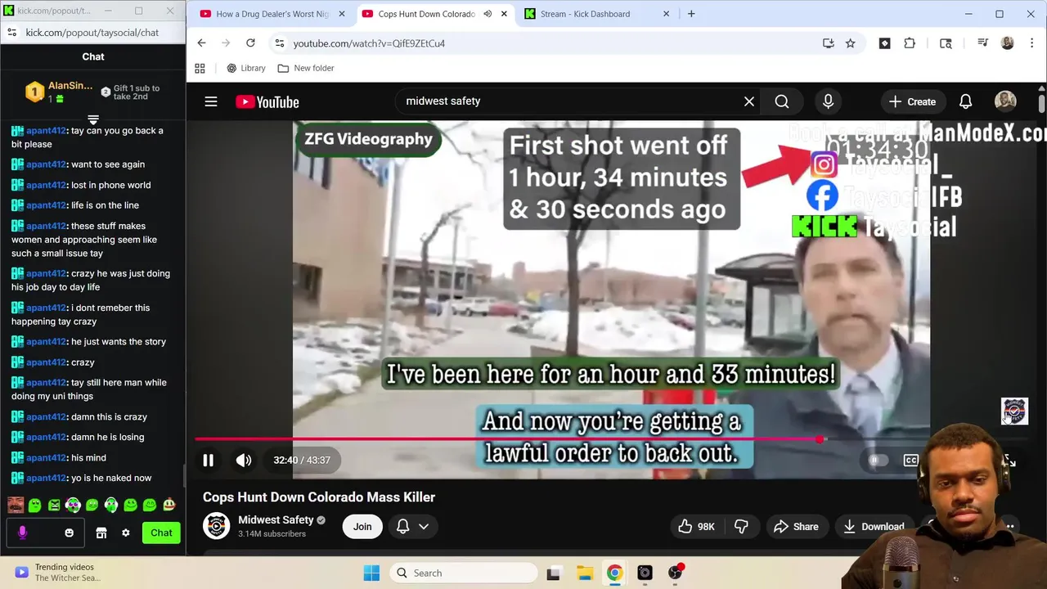Start voice search with the microphone
The height and width of the screenshot is (589, 1047).
828,101
